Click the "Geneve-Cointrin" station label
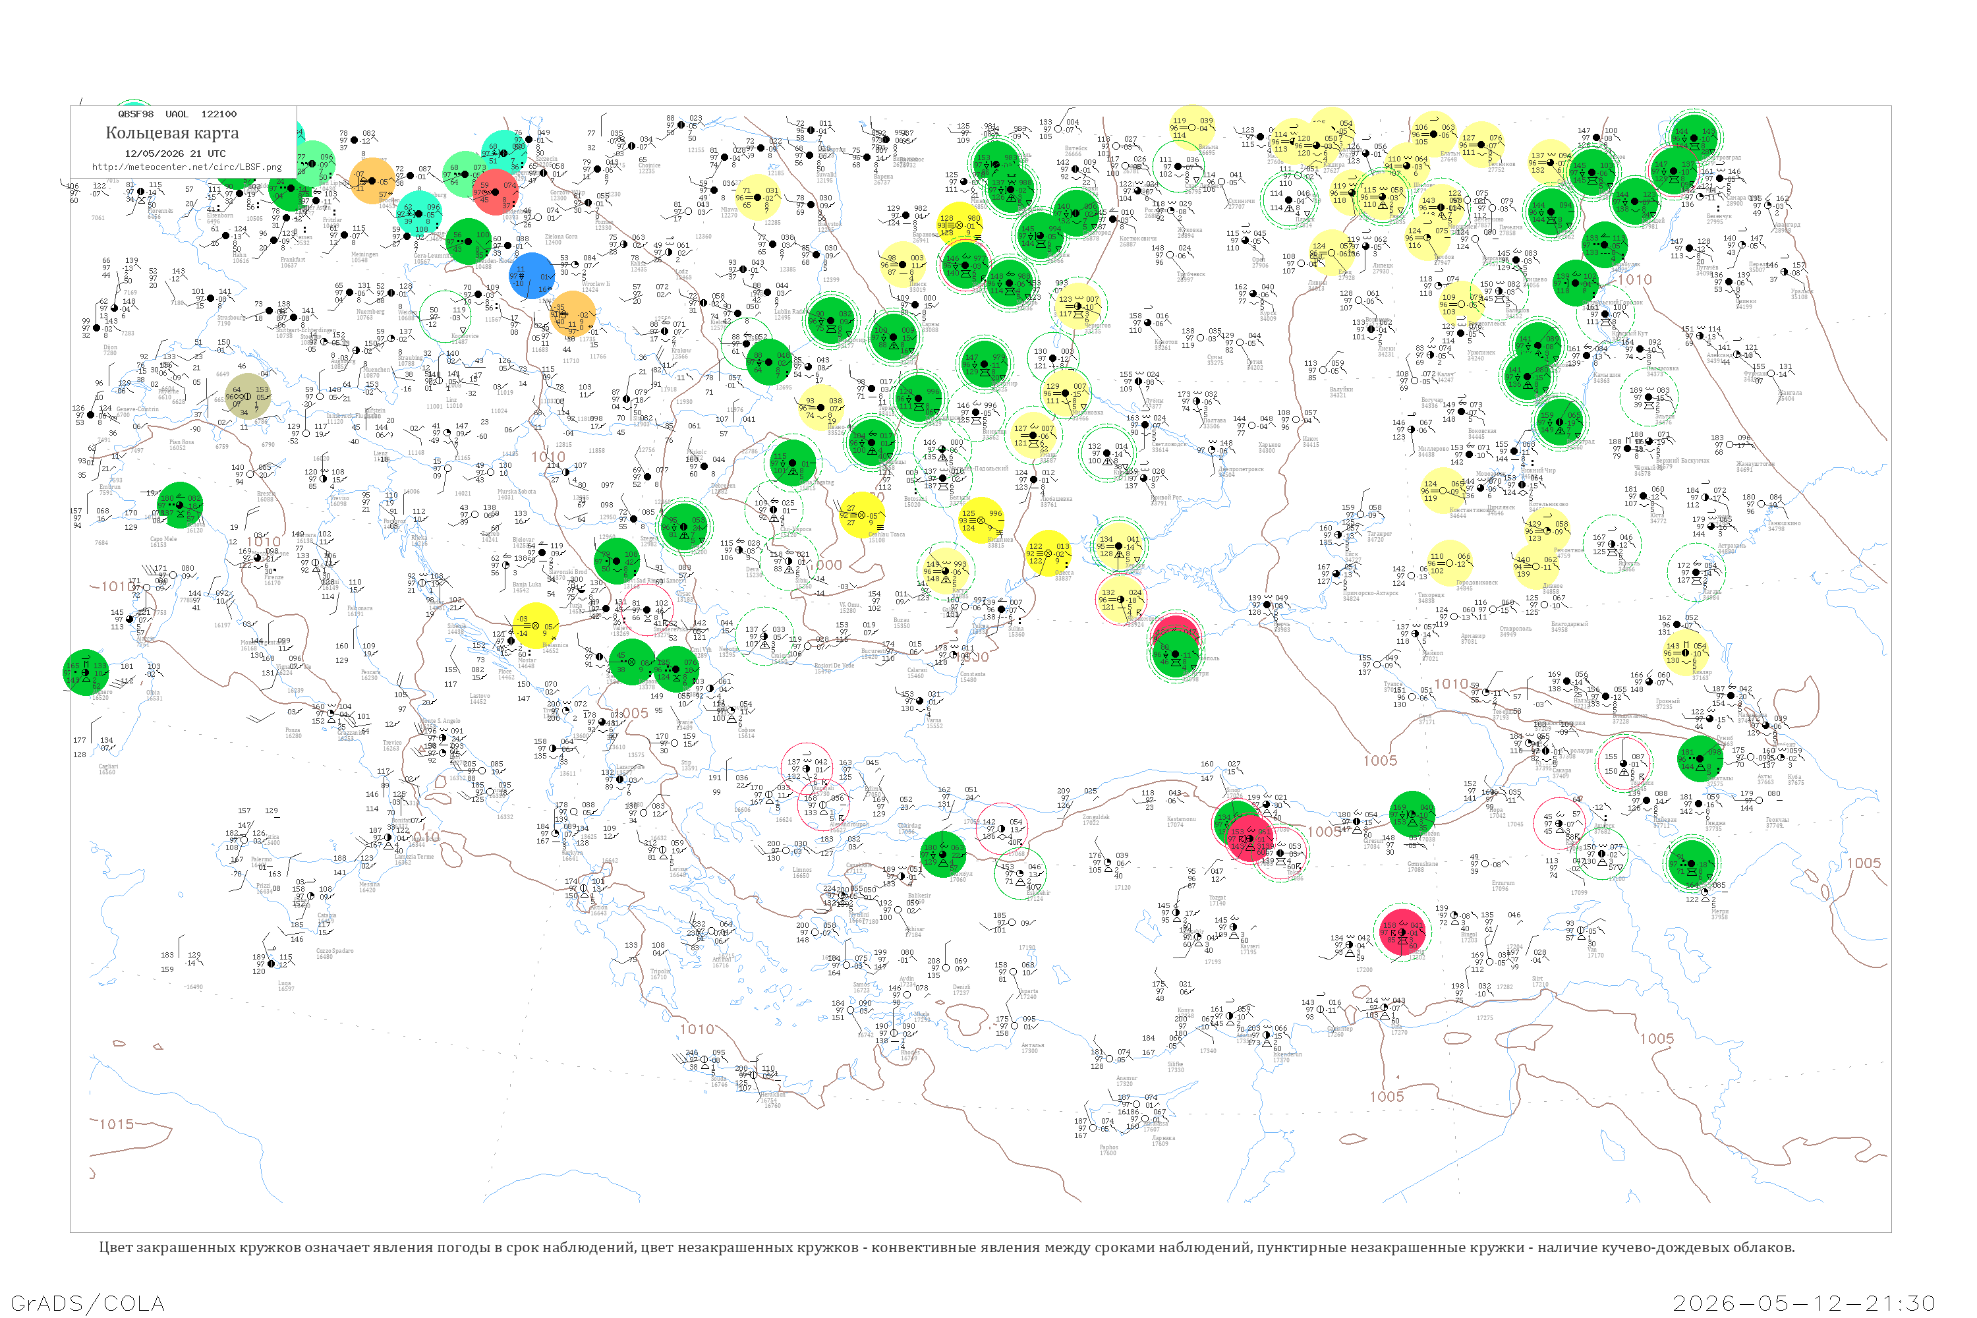Screen dimensions: 1977x1318 click(x=137, y=409)
